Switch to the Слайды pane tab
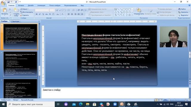Screen dimensions: 191x107 pos(4,21)
